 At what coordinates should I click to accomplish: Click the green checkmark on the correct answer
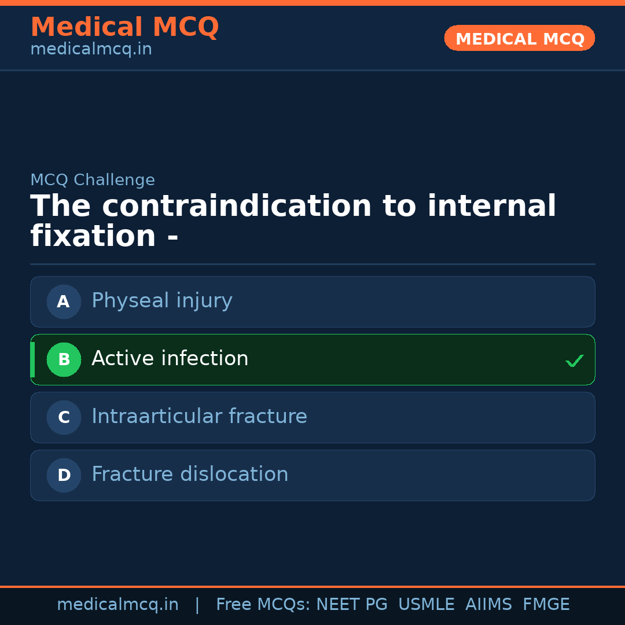pos(575,361)
